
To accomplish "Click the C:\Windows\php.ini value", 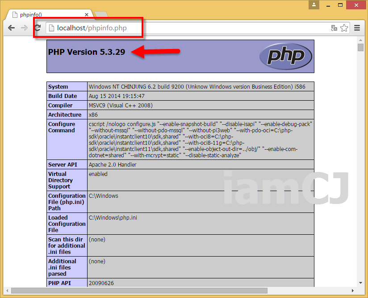I will (113, 217).
